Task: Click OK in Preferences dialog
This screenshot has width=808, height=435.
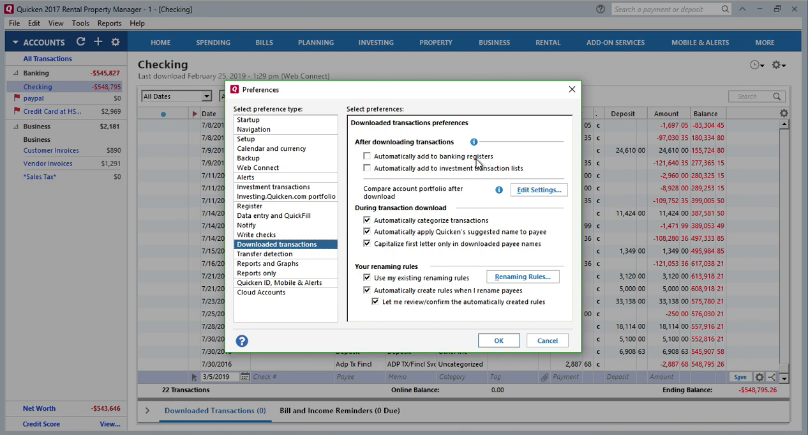Action: click(x=498, y=340)
